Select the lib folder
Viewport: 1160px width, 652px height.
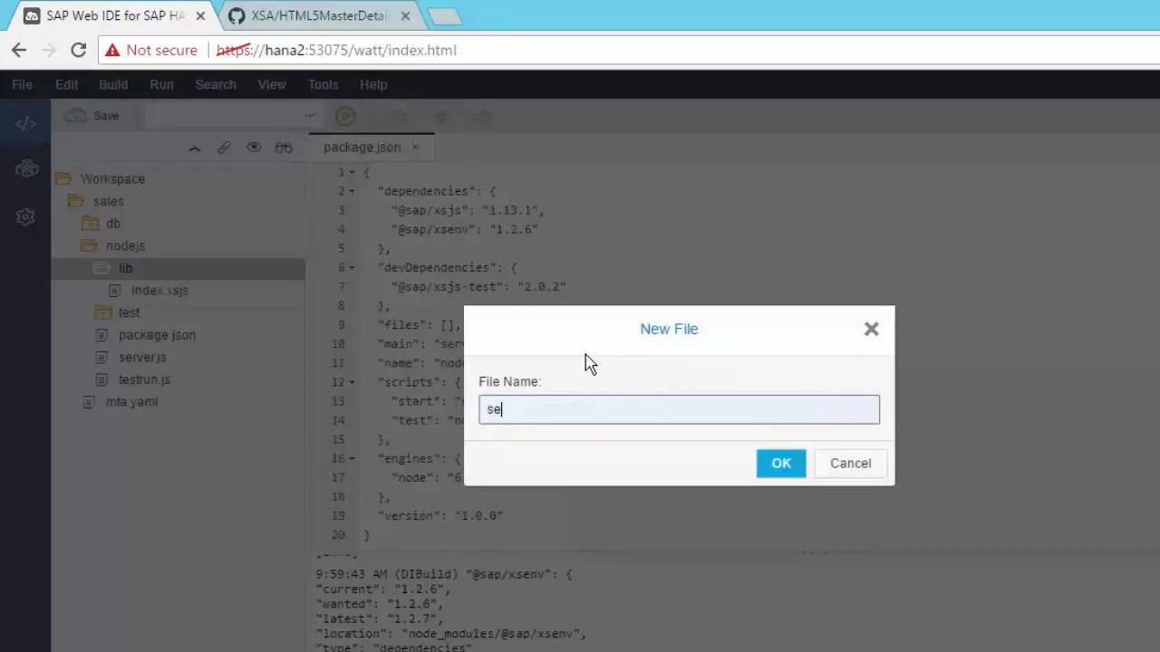[x=125, y=268]
